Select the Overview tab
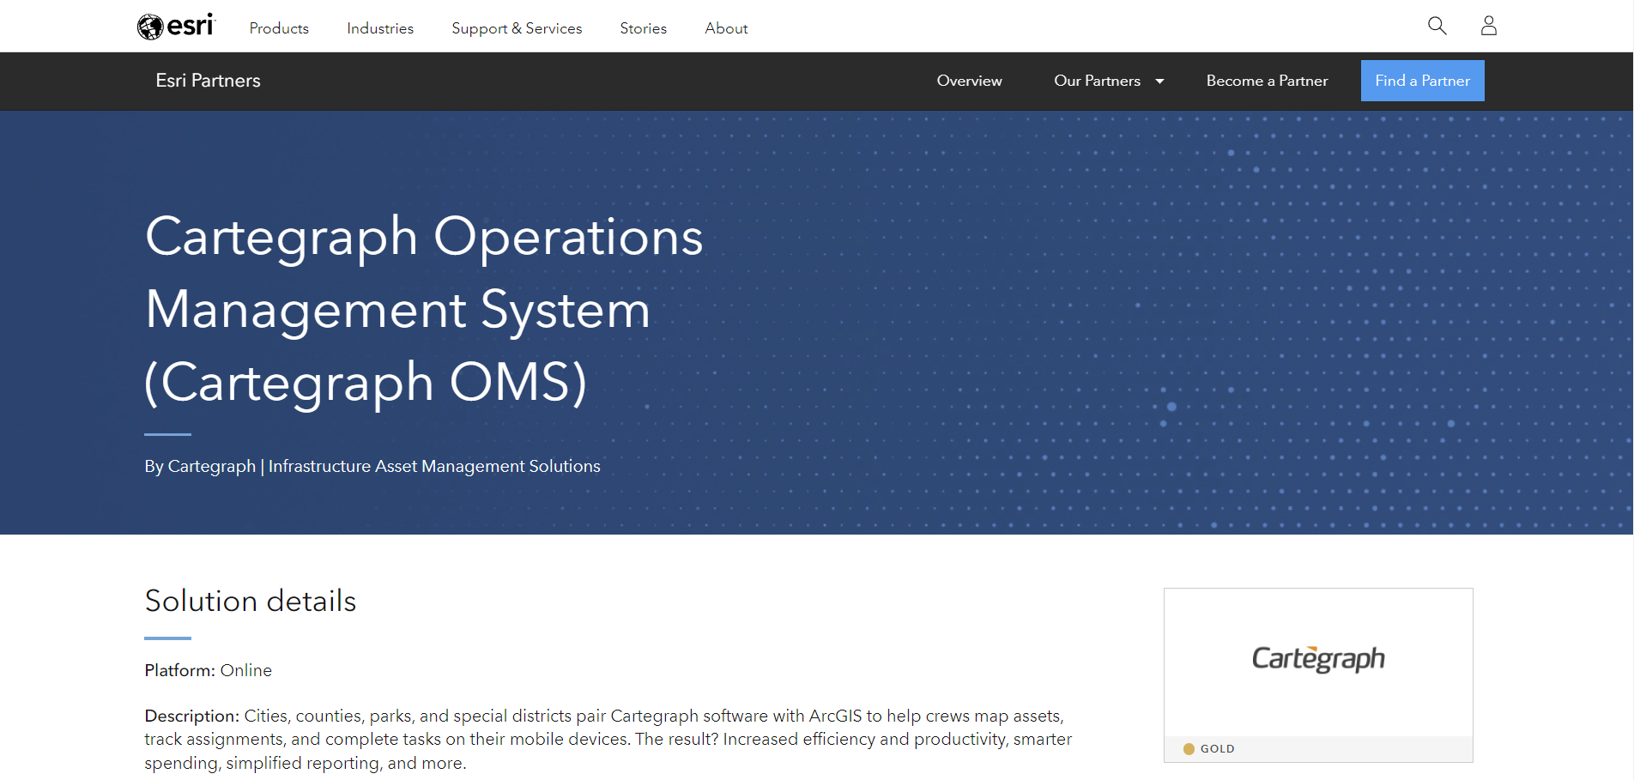 [x=970, y=81]
